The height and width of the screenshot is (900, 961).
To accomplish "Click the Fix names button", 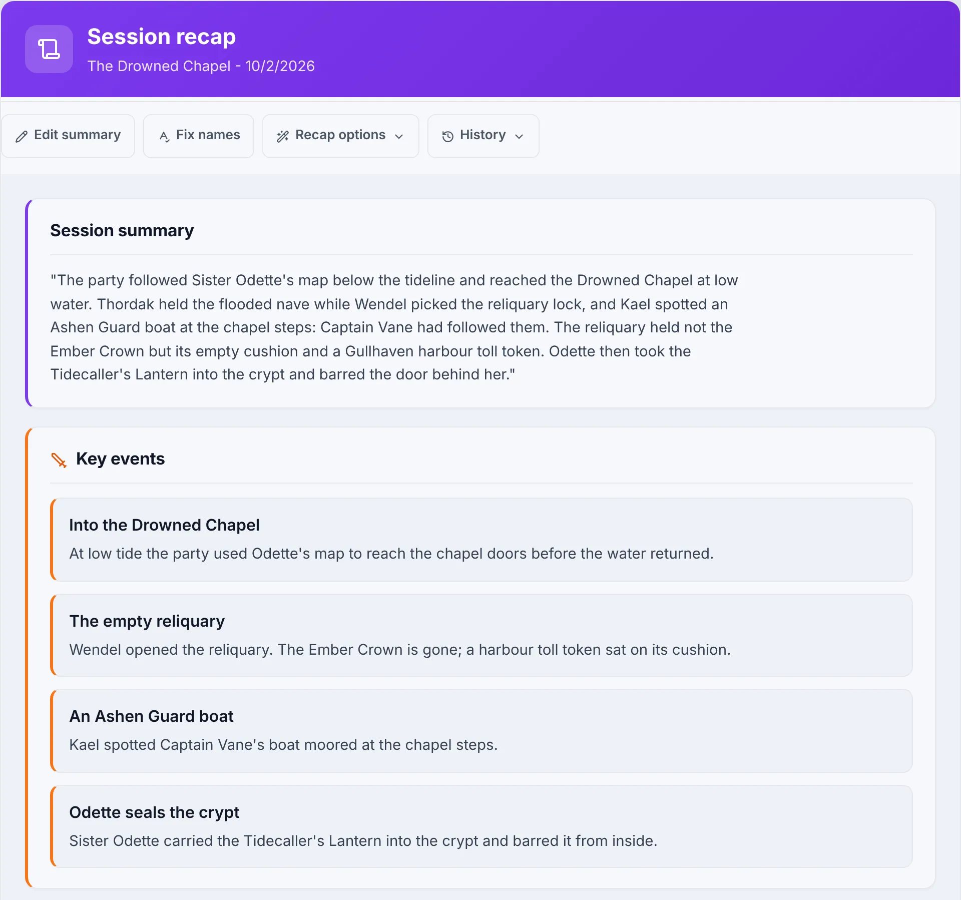I will click(x=199, y=136).
